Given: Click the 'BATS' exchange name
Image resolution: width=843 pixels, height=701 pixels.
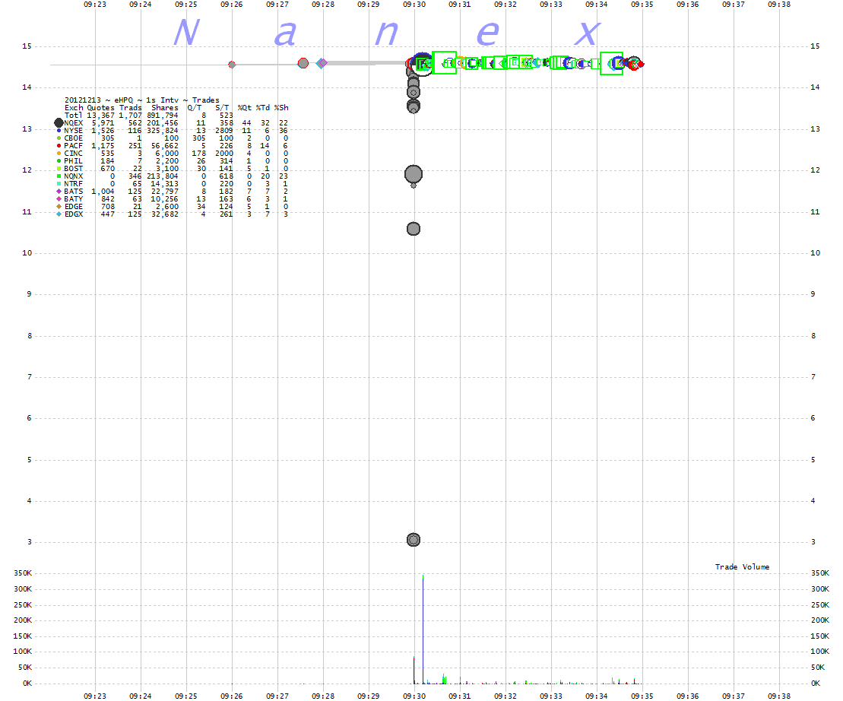Looking at the screenshot, I should (x=74, y=192).
